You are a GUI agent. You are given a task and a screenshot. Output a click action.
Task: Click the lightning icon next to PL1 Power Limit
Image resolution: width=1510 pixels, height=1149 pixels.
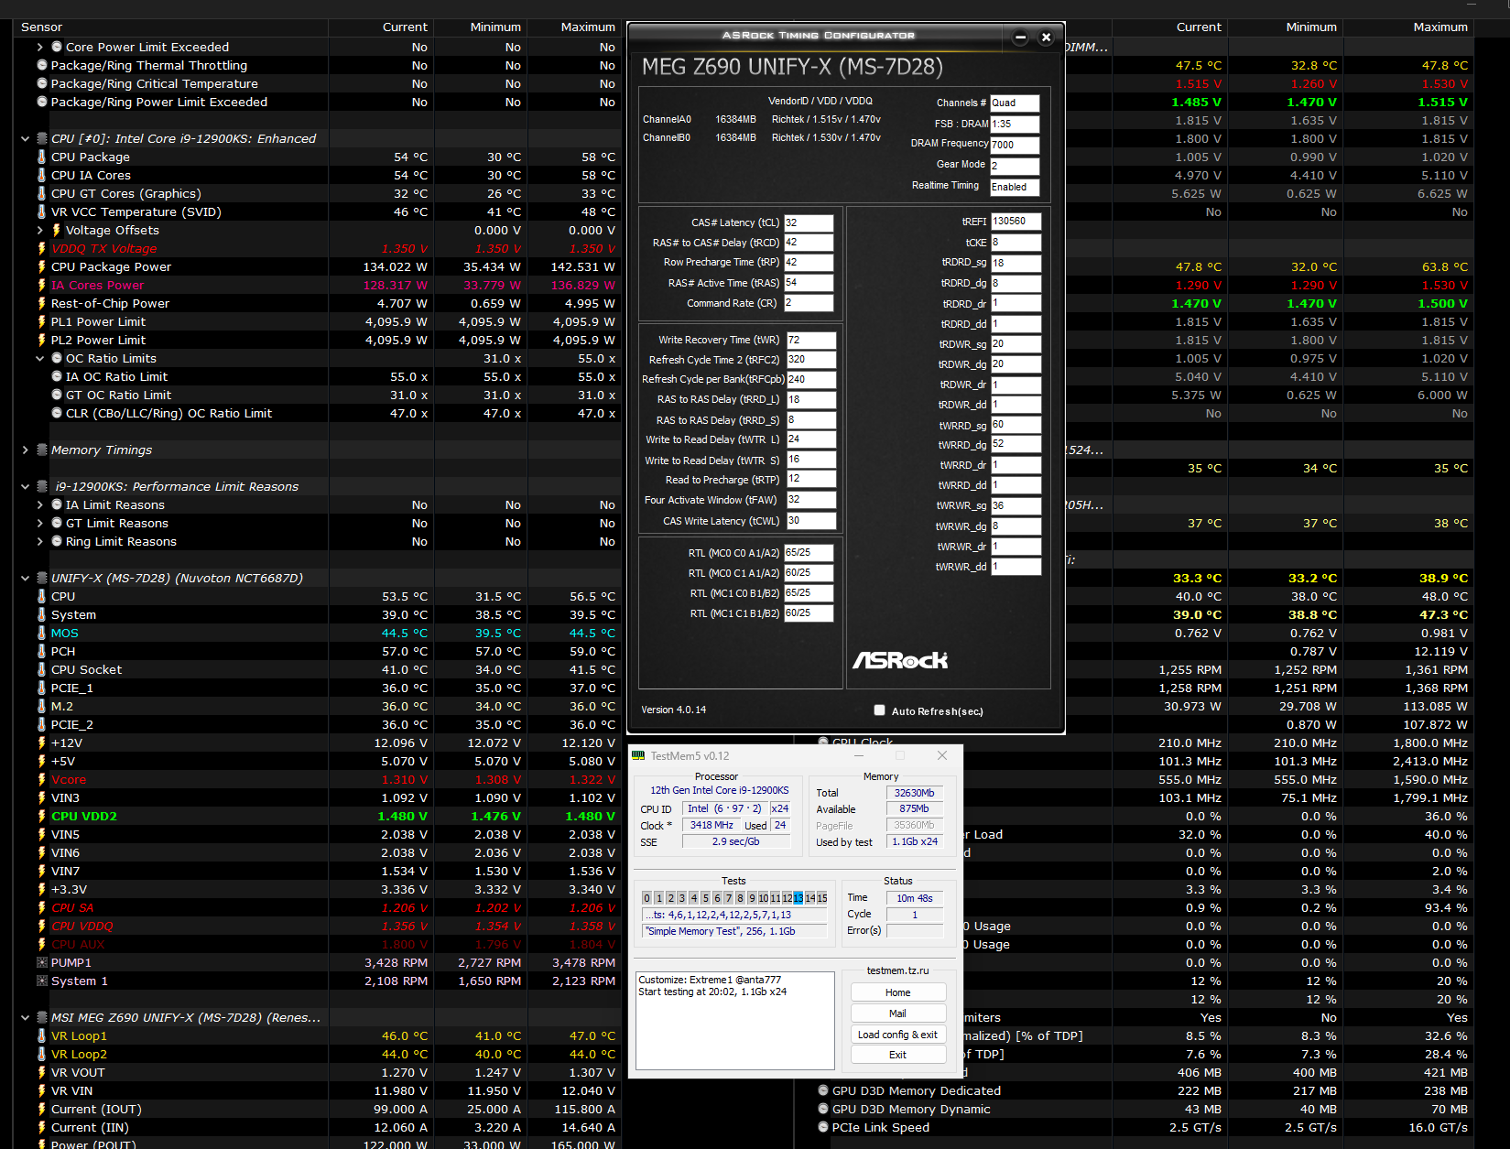pos(41,321)
